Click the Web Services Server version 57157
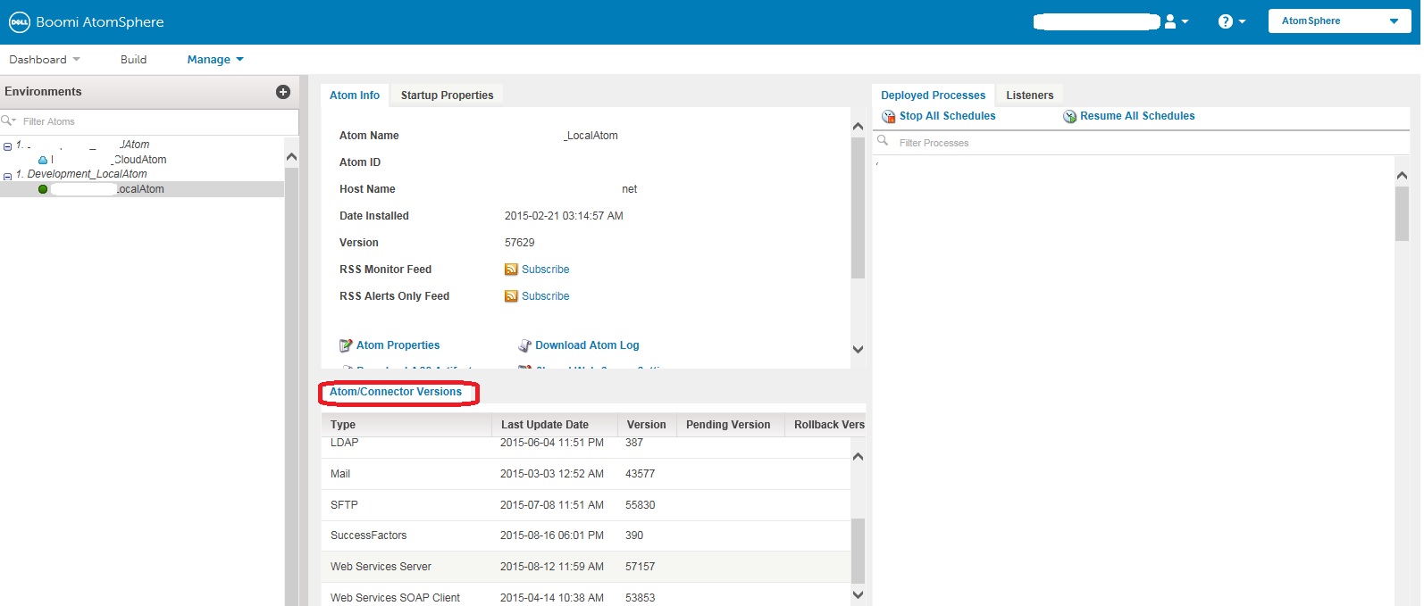This screenshot has height=606, width=1424. pyautogui.click(x=641, y=567)
